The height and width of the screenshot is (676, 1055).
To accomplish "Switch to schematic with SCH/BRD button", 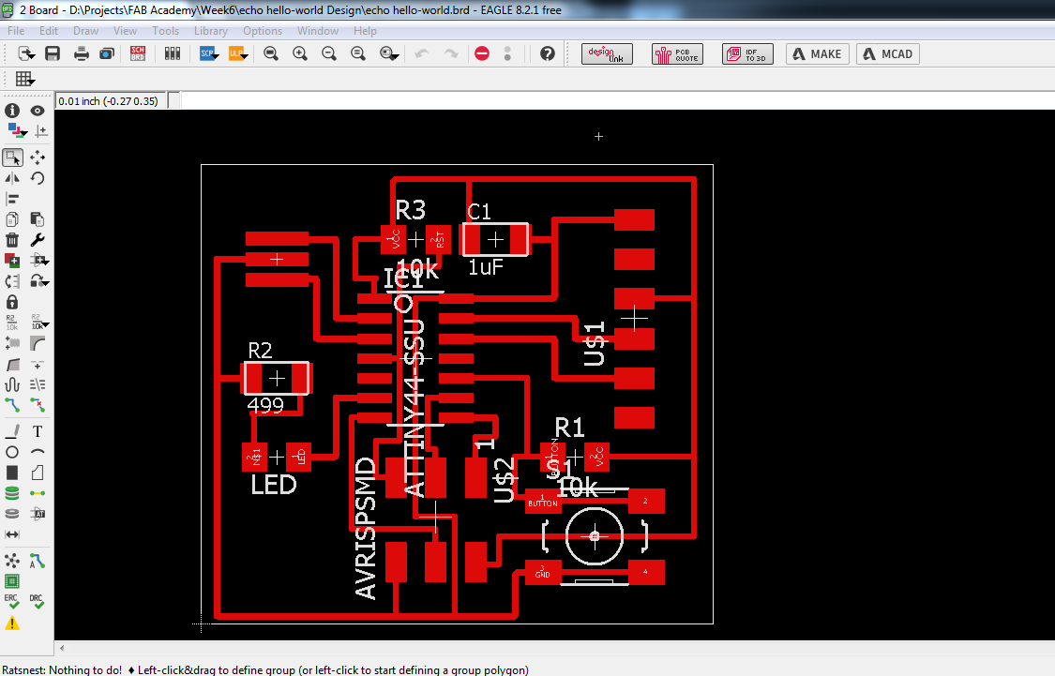I will [138, 53].
